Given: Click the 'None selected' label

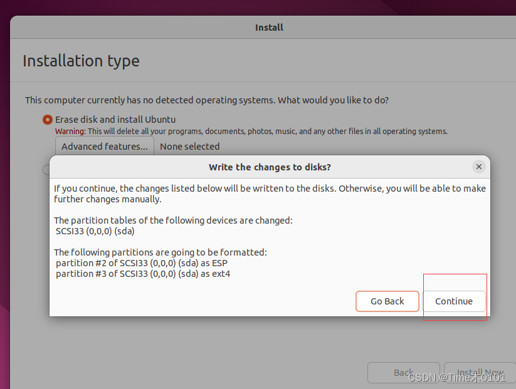Looking at the screenshot, I should pos(189,147).
